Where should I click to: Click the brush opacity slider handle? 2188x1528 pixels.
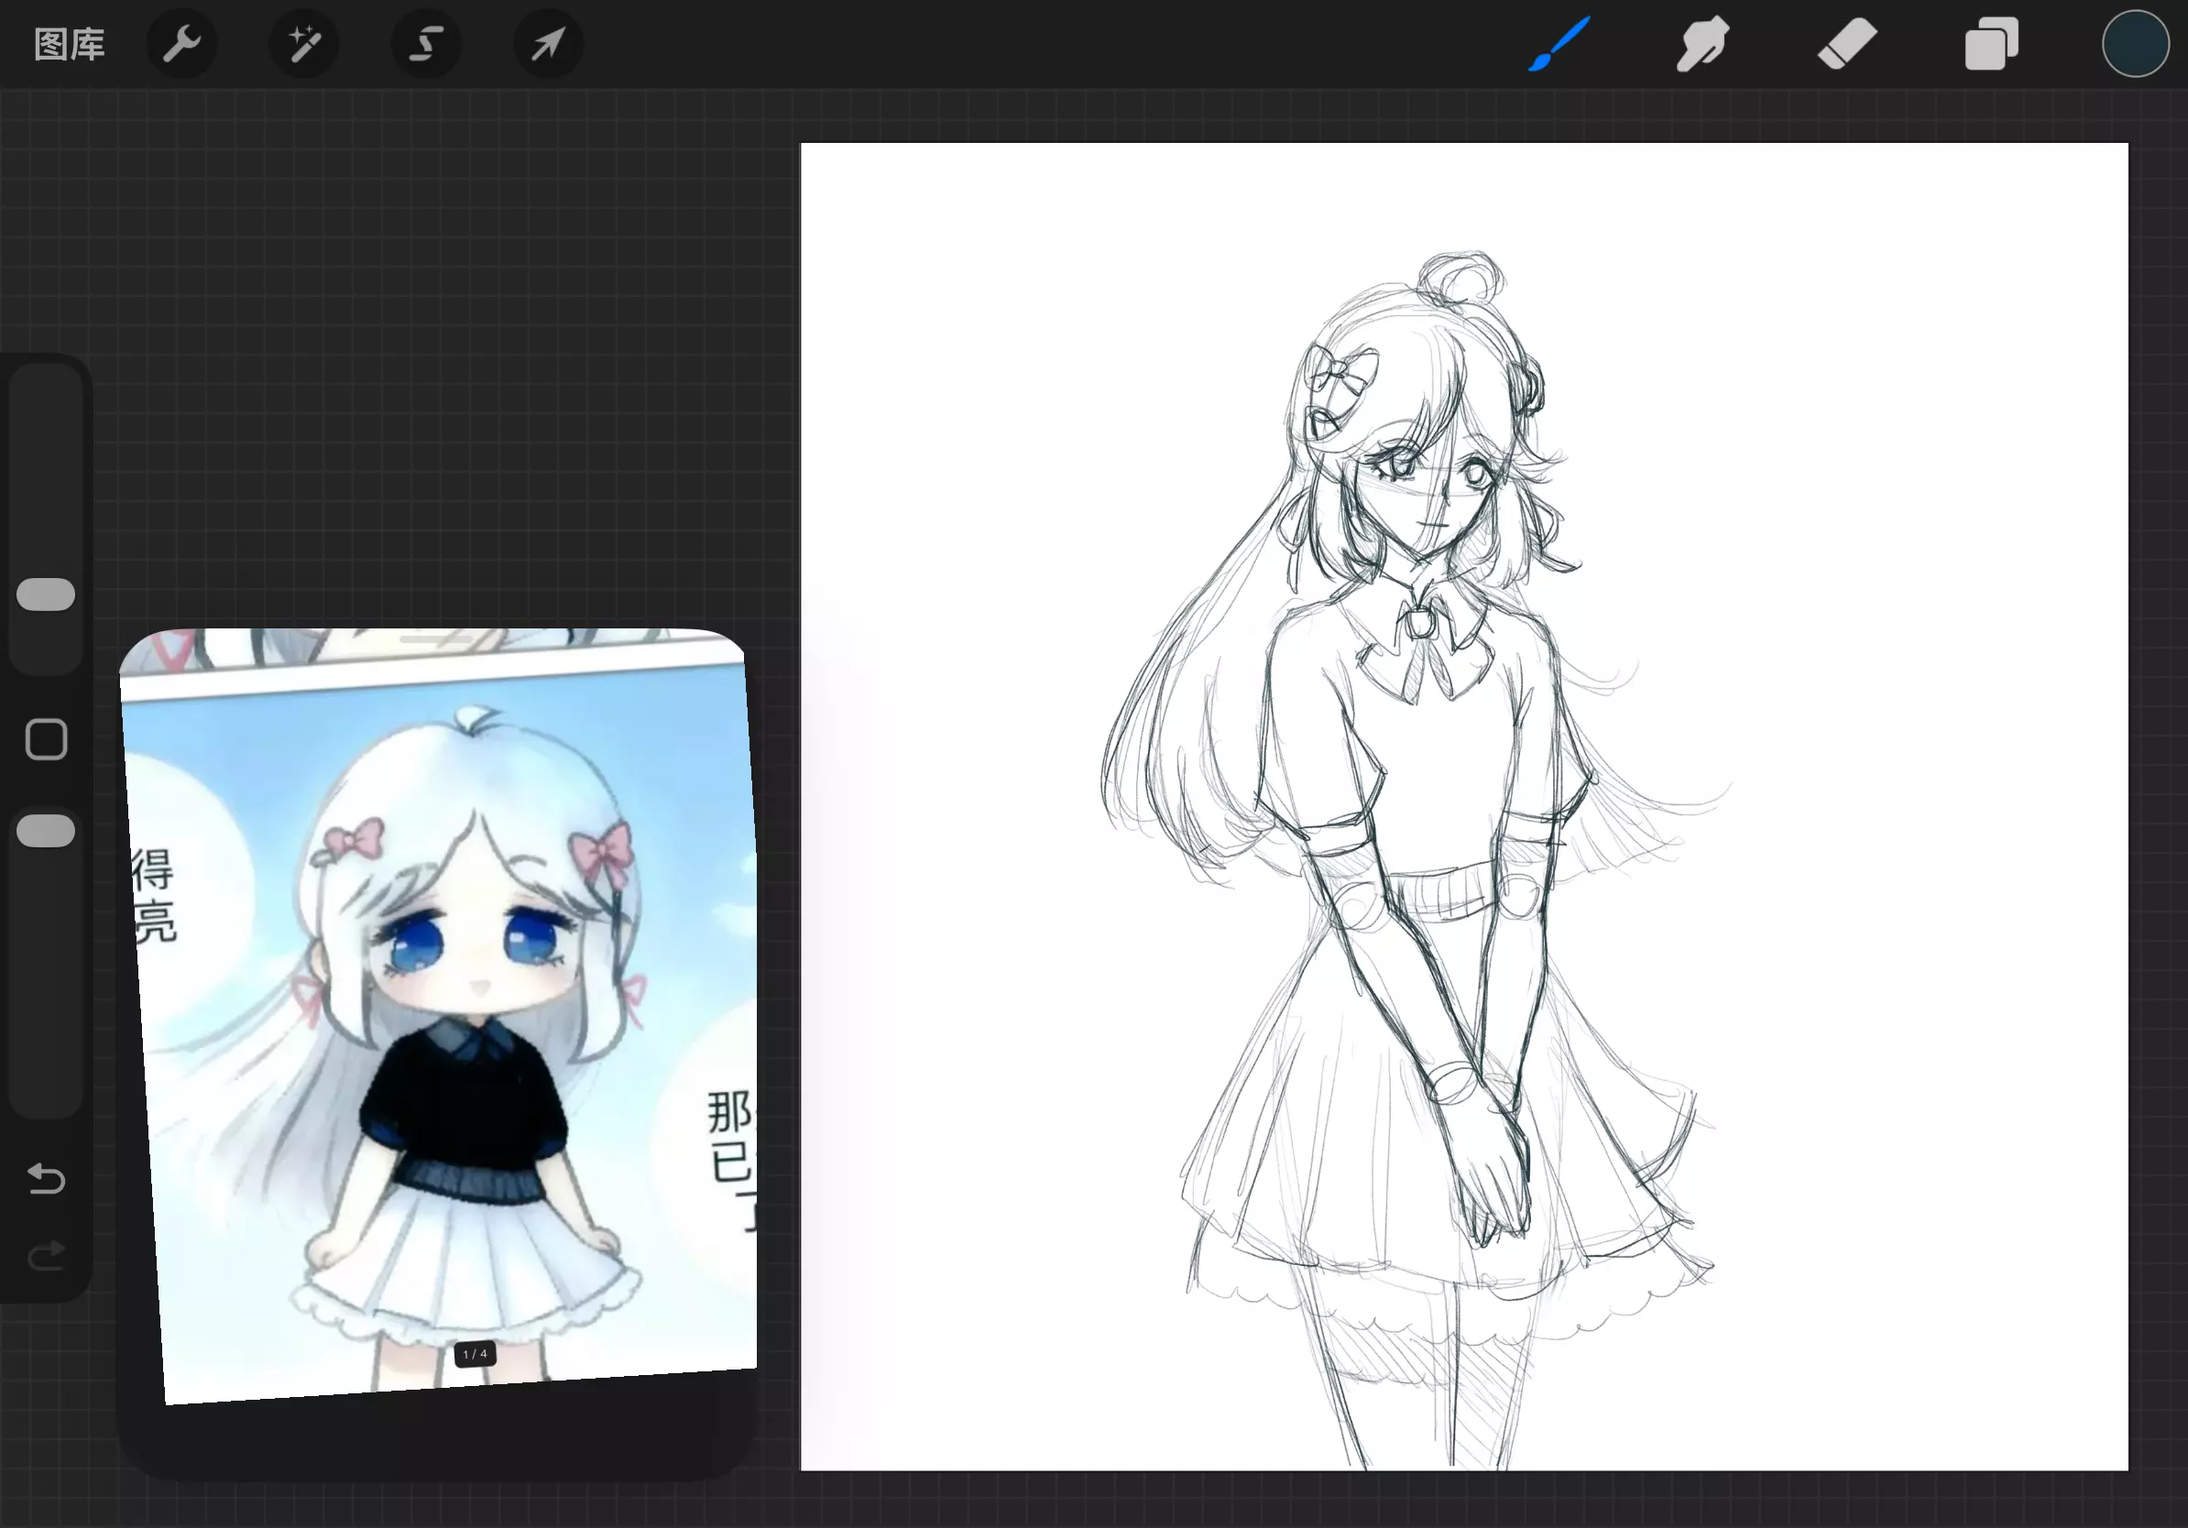pos(46,831)
